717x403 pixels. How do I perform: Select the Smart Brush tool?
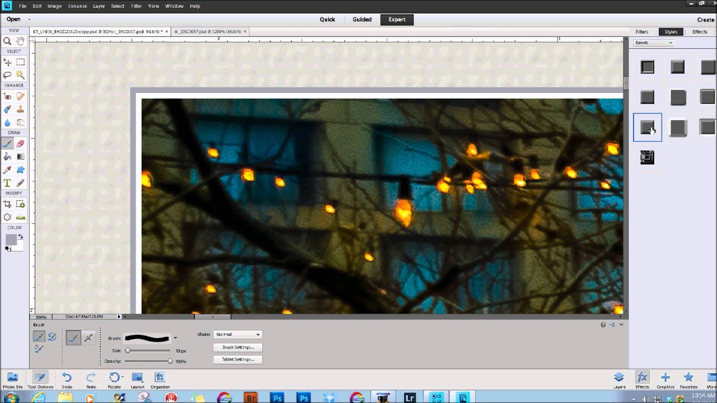click(x=8, y=110)
